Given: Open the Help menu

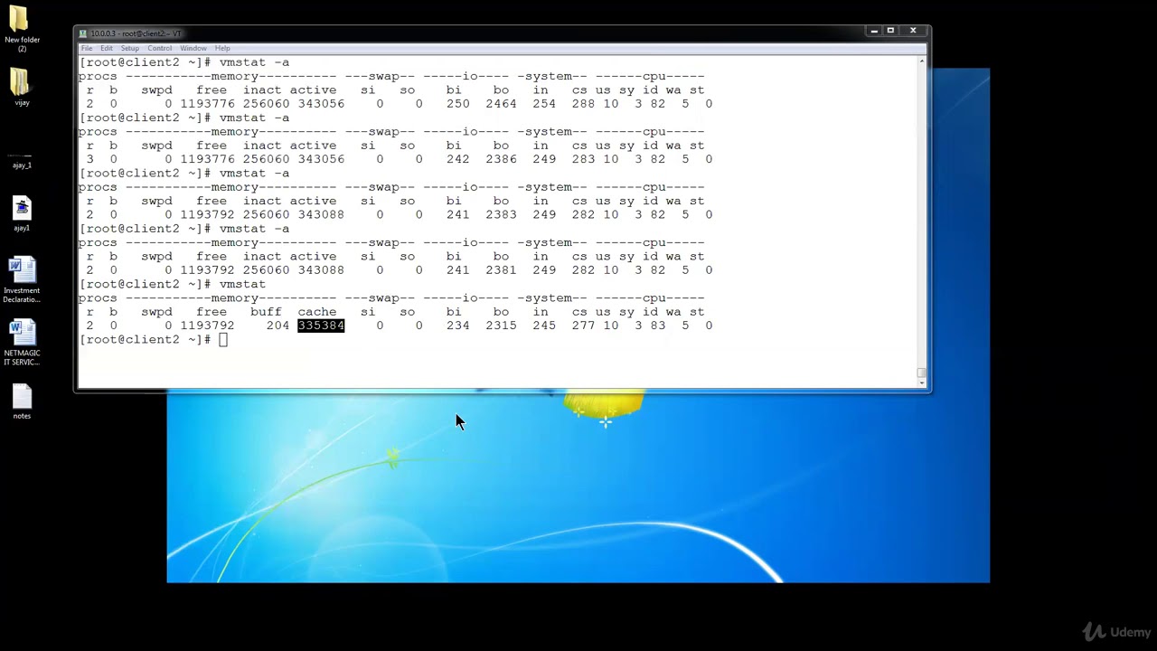Looking at the screenshot, I should click(x=222, y=48).
